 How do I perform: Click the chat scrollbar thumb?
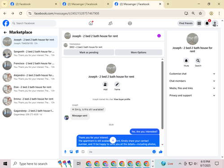pyautogui.click(x=162, y=95)
